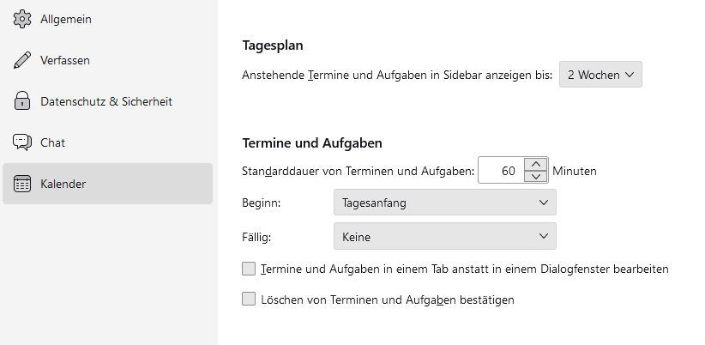This screenshot has height=345, width=705.
Task: Switch to the Allgemein settings category
Action: click(66, 19)
